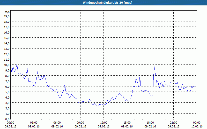207x129 pixels.
Task: Select the 10,0 y-axis label
Action: click(x=7, y=65)
